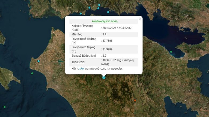Select the topmost cyan marker on northern coast
This screenshot has width=209, height=117.
pos(99,5)
